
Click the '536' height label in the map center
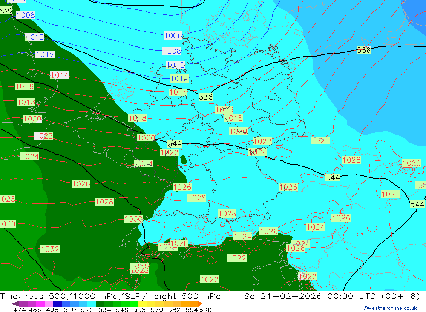coord(206,97)
